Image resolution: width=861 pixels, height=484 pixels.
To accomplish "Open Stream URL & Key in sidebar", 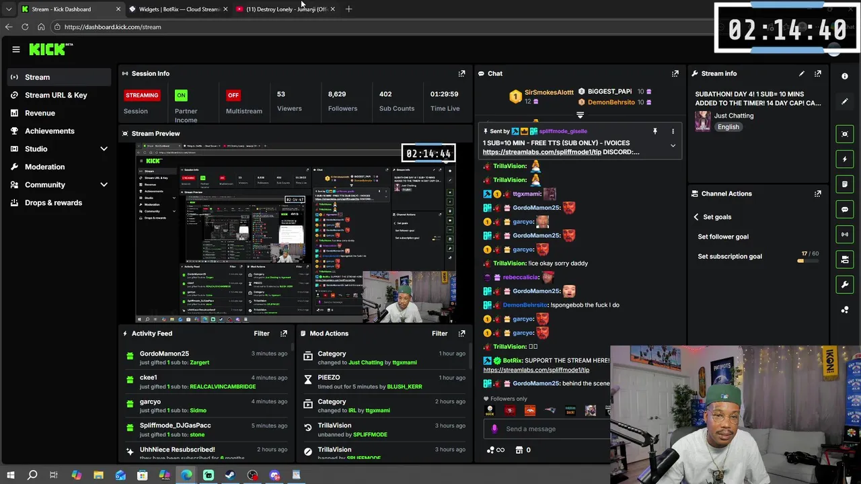I will (x=60, y=95).
